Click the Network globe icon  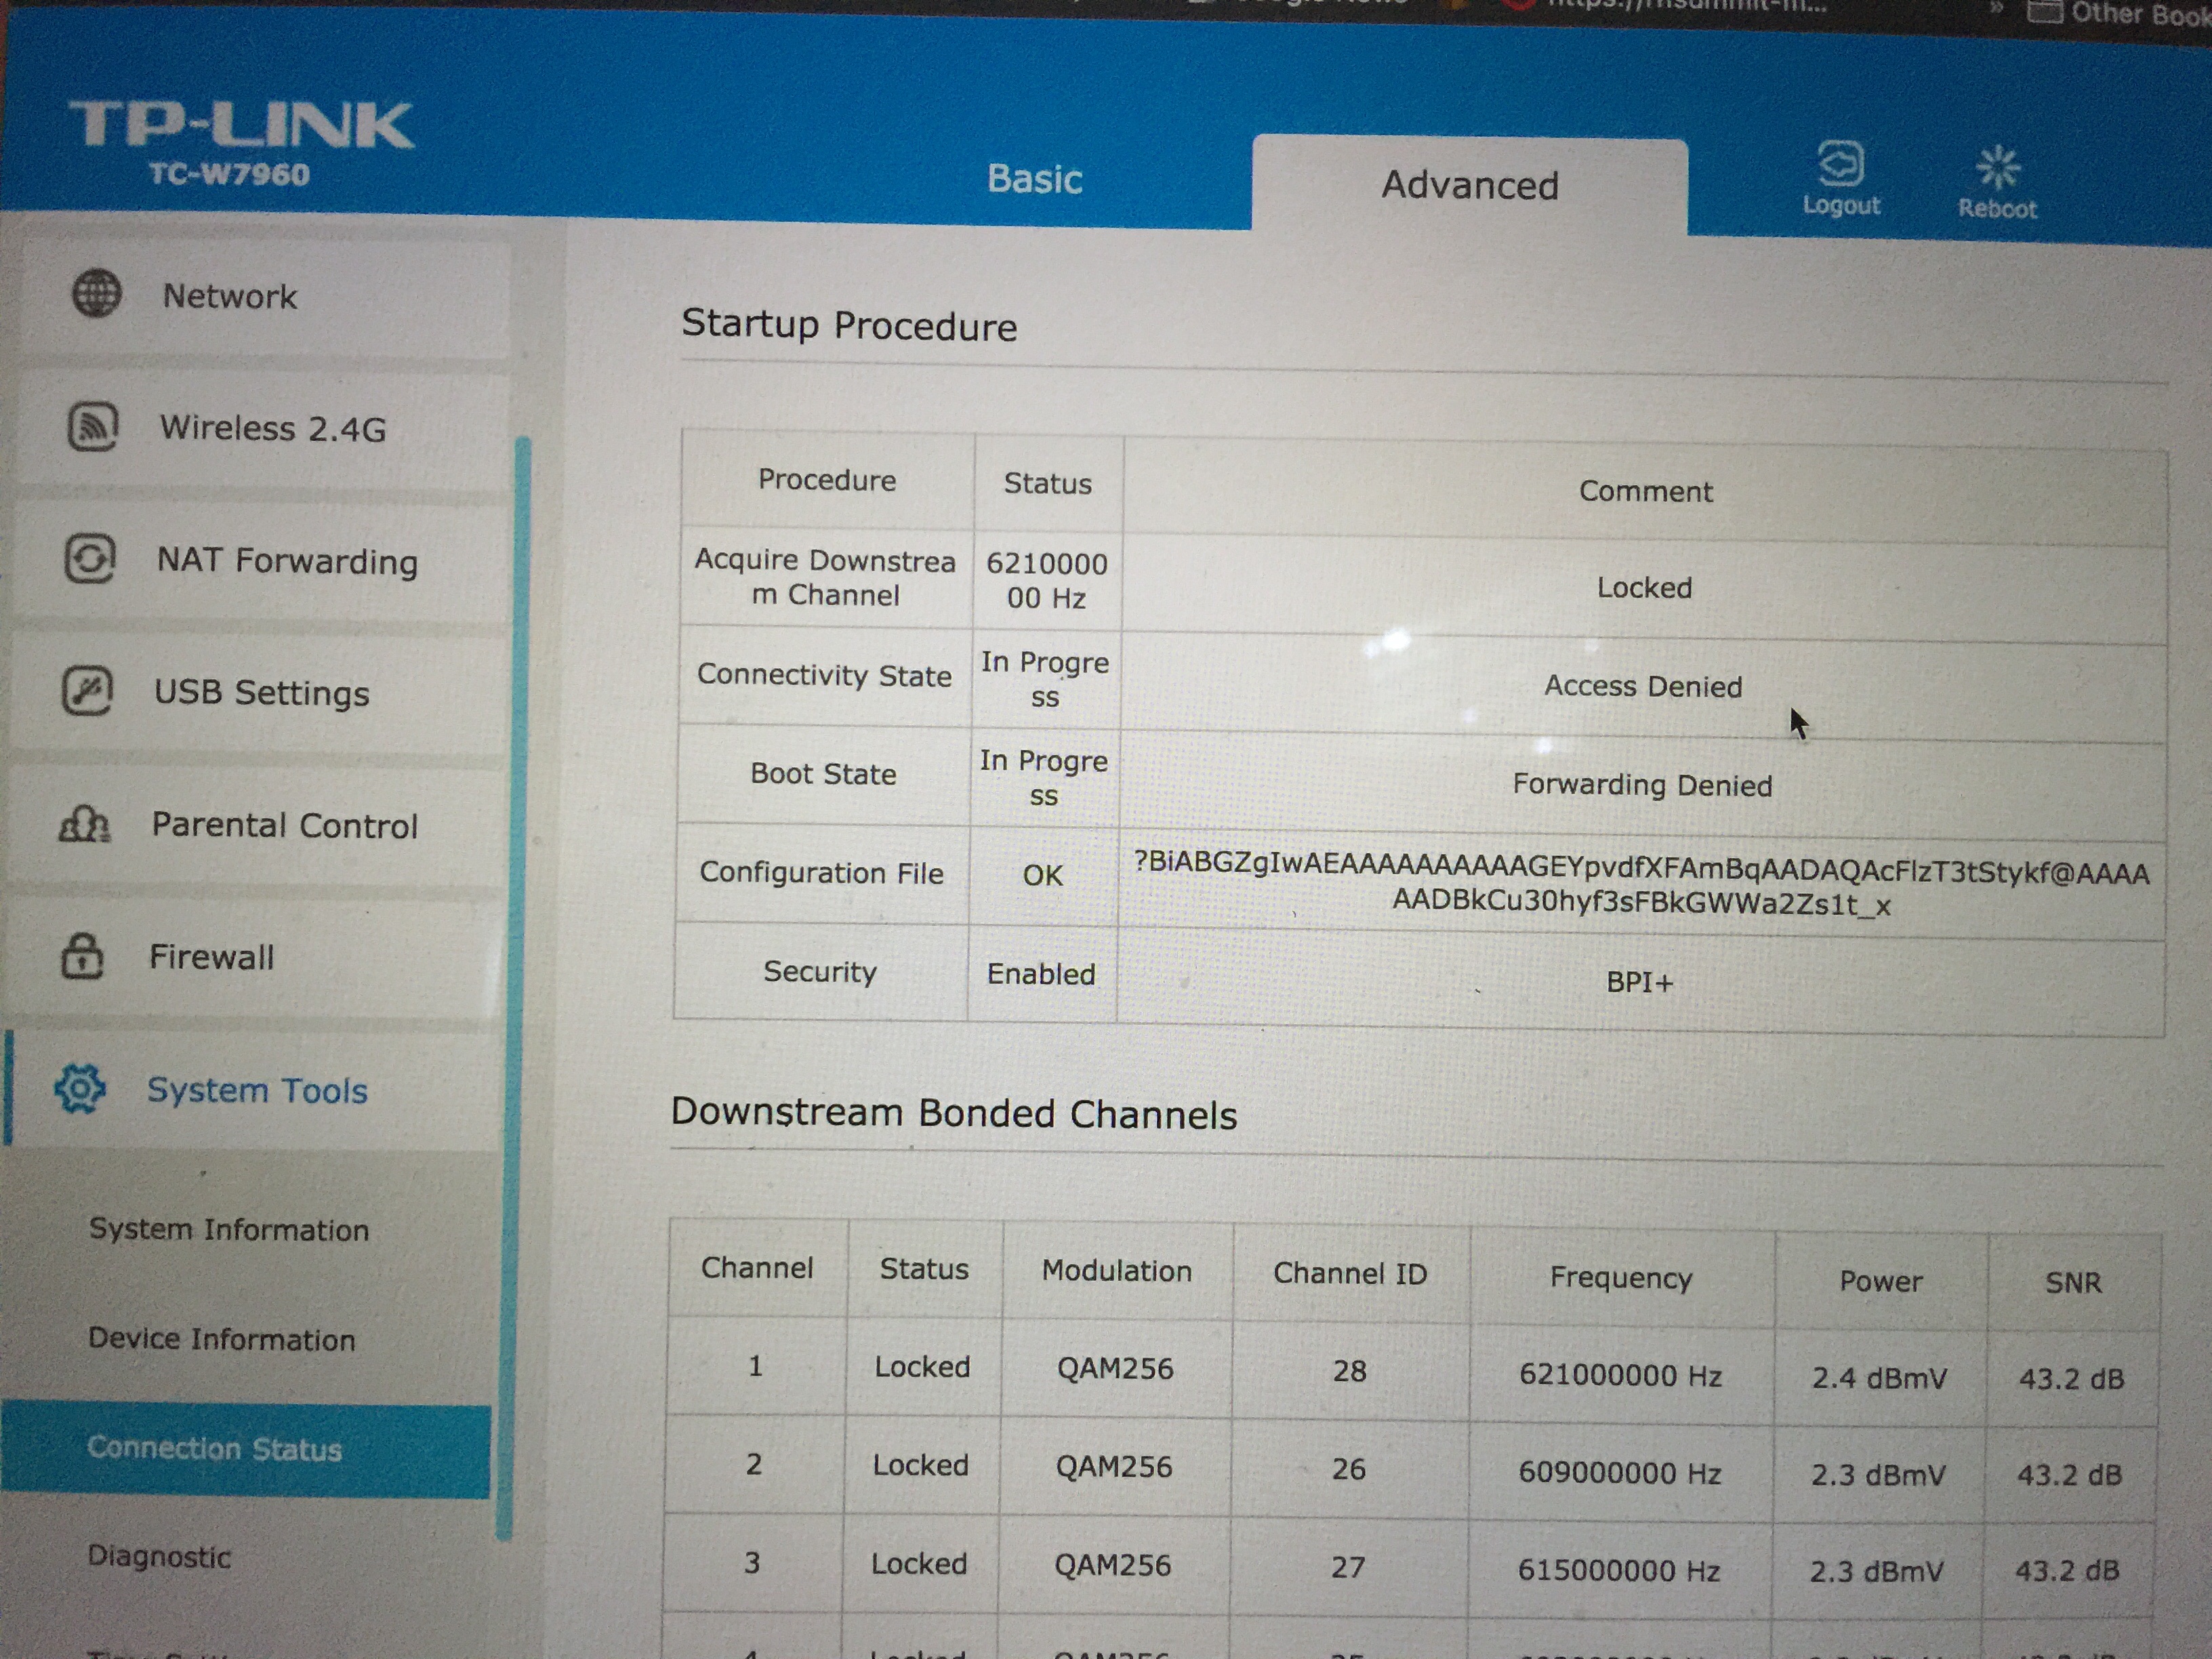tap(97, 294)
